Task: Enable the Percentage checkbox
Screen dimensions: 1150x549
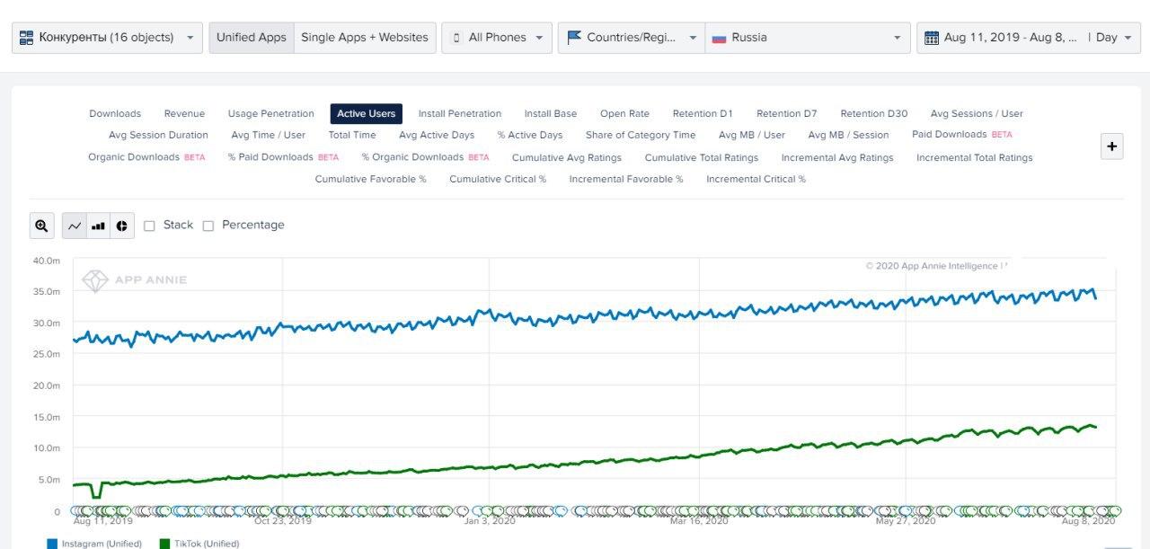Action: [208, 226]
